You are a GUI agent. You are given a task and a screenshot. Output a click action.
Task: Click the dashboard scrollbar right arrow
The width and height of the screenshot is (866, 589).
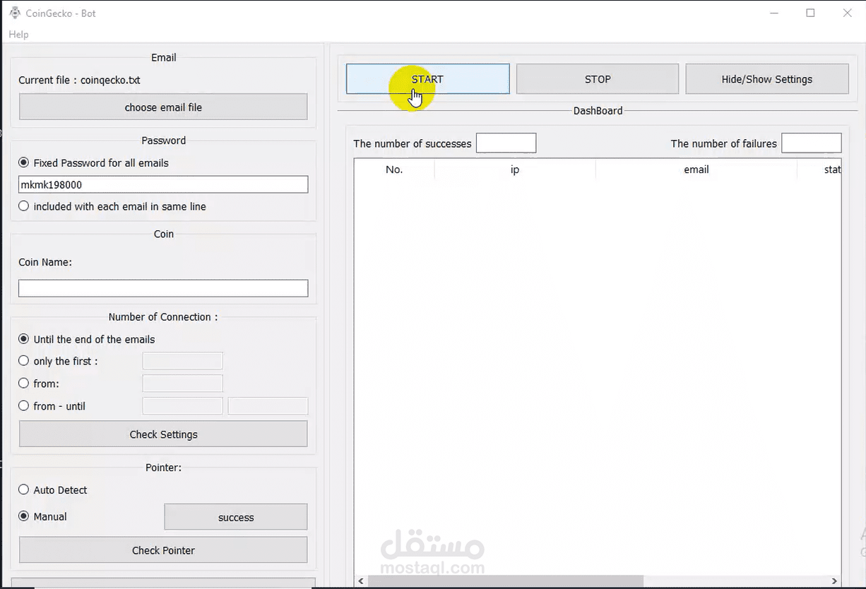click(834, 581)
